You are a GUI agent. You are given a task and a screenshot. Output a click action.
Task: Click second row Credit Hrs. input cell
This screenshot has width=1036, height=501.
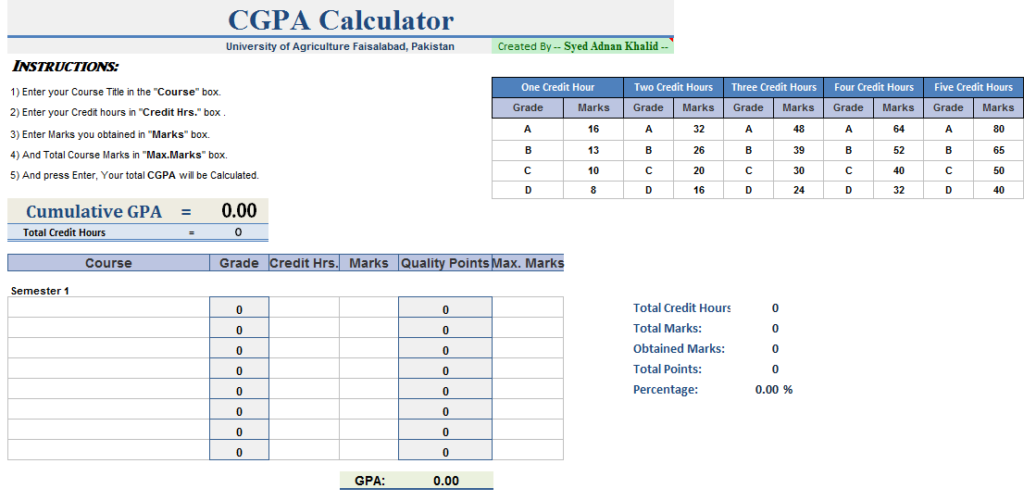click(x=304, y=328)
